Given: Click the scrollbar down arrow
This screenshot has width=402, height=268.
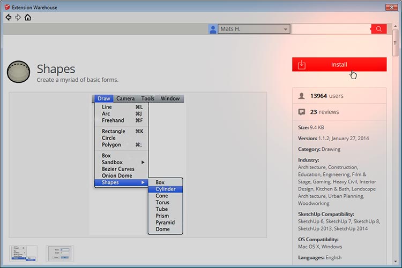Looking at the screenshot, I should pos(395,262).
